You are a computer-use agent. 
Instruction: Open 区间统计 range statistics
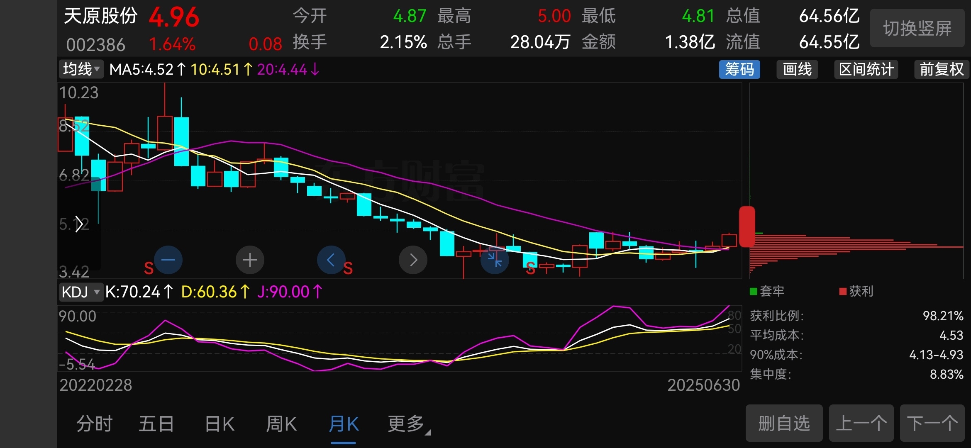click(x=866, y=69)
